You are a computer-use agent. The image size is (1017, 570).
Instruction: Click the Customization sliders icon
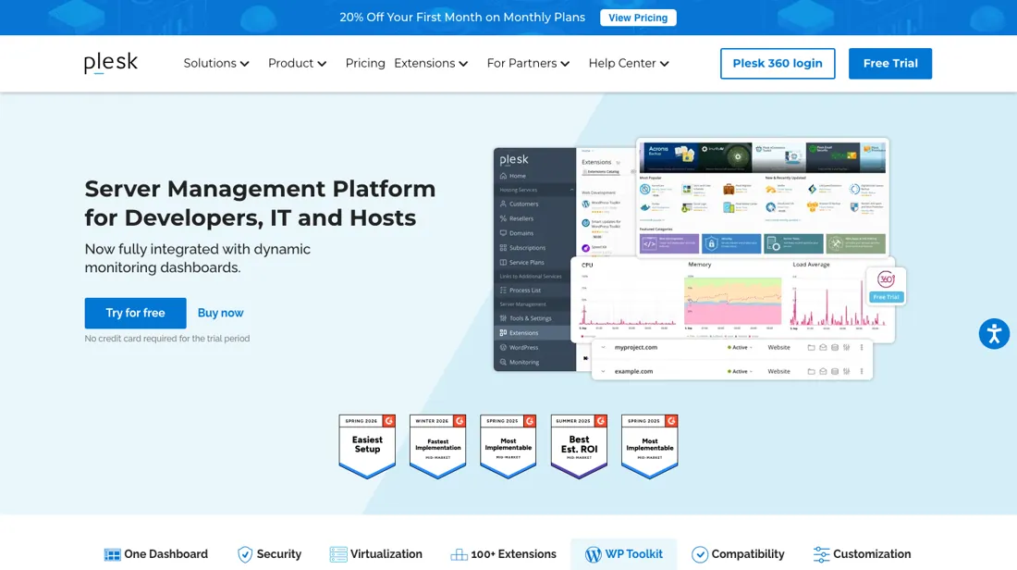pyautogui.click(x=821, y=554)
